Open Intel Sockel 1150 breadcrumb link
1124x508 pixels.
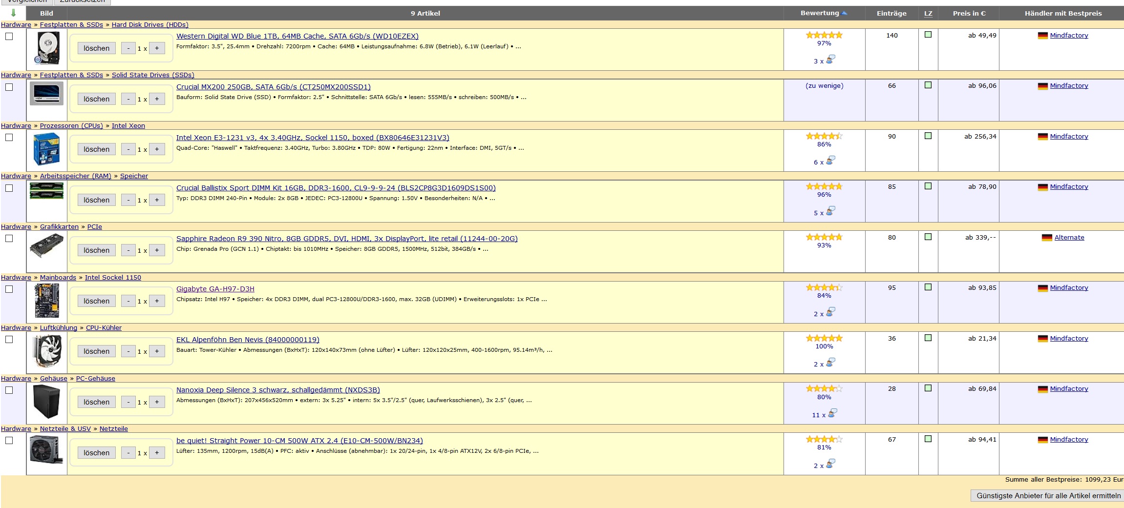click(x=113, y=277)
